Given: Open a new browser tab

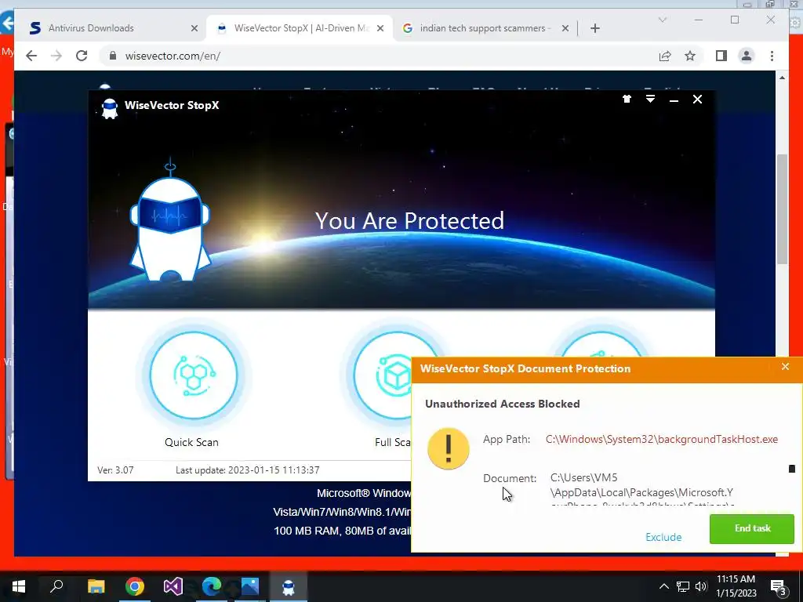Looking at the screenshot, I should coord(594,29).
